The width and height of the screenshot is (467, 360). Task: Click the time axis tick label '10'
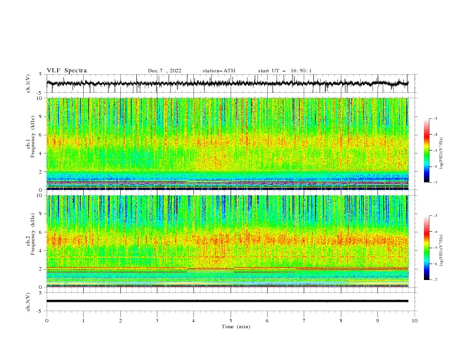pyautogui.click(x=415, y=321)
